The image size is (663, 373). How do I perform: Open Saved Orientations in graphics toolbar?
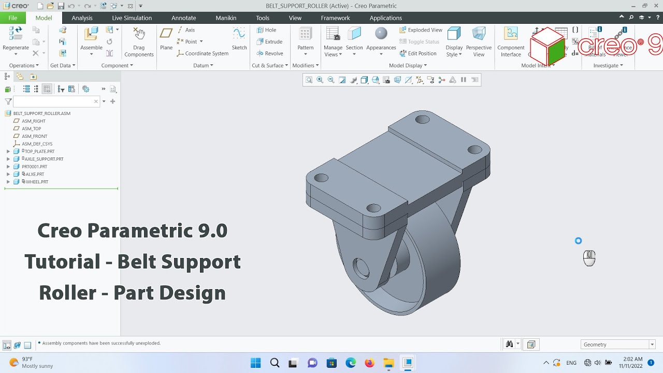click(x=376, y=80)
